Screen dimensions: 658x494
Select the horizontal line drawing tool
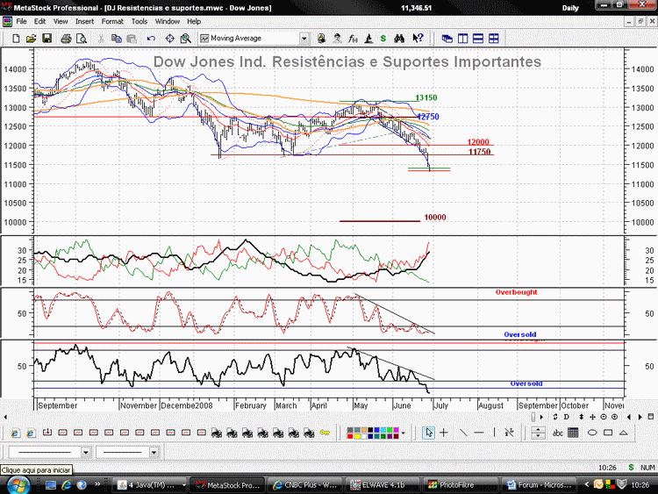479,433
